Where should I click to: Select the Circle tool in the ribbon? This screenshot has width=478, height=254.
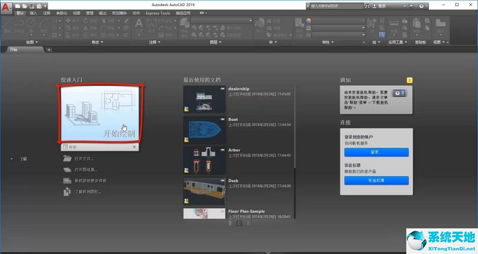coord(31,23)
